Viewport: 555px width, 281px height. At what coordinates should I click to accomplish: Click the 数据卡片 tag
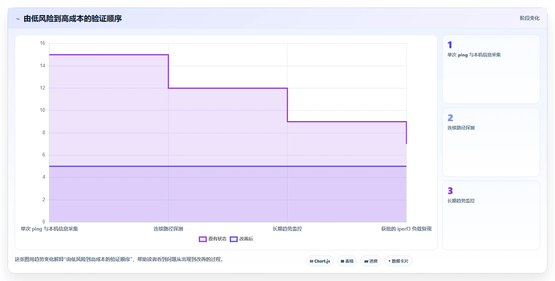[x=398, y=261]
